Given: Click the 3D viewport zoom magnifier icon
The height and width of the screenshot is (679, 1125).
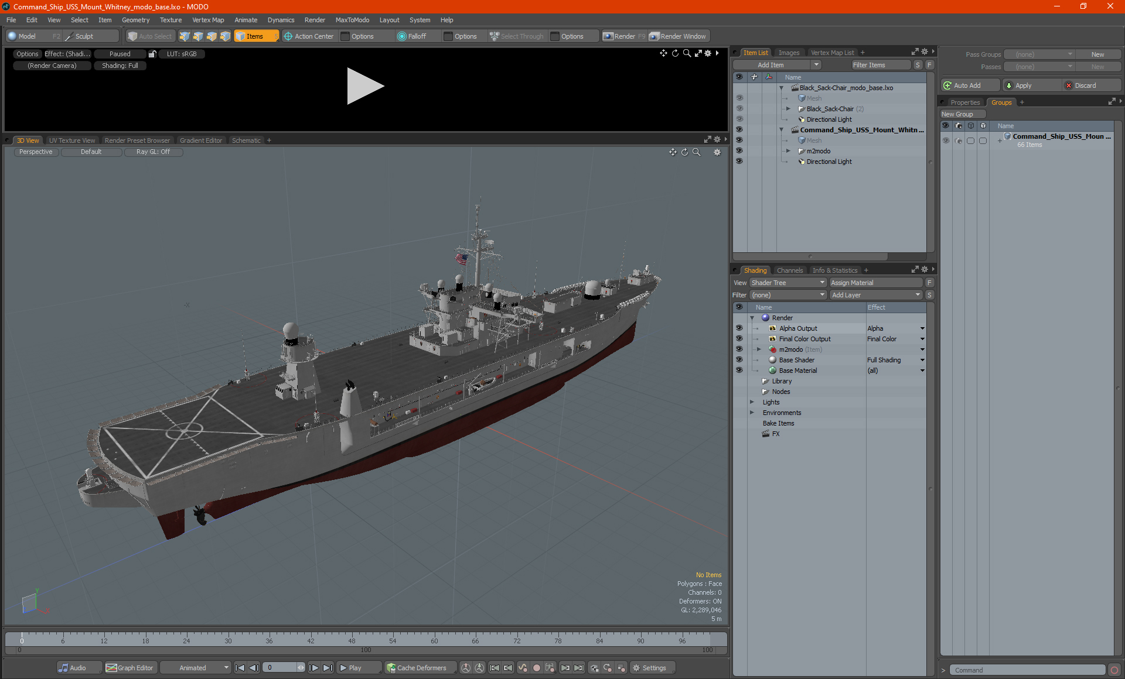Looking at the screenshot, I should (697, 152).
